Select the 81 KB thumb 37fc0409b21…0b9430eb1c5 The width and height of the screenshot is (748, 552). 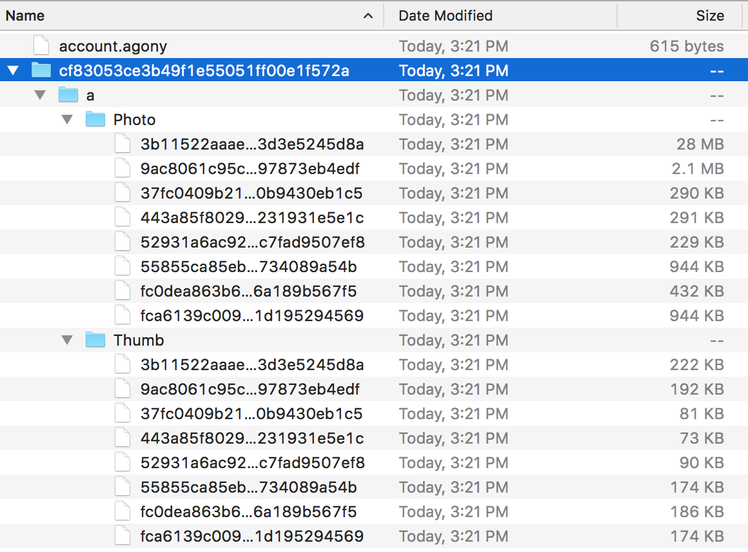(x=251, y=413)
